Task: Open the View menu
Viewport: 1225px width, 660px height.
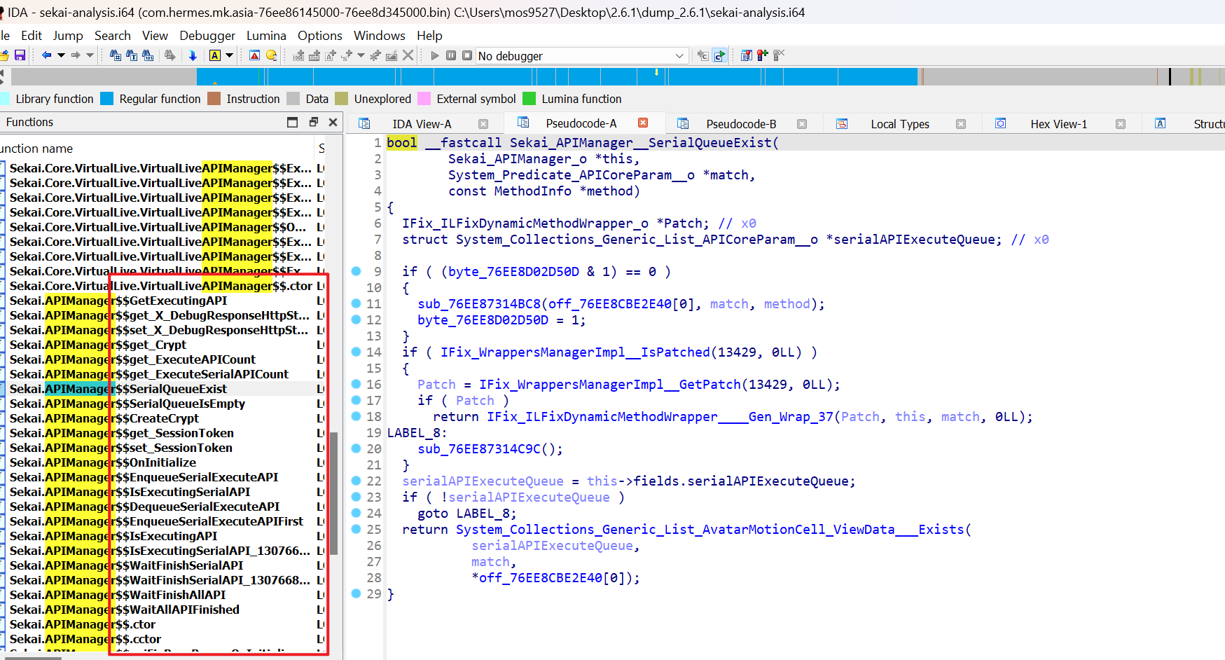Action: tap(155, 35)
